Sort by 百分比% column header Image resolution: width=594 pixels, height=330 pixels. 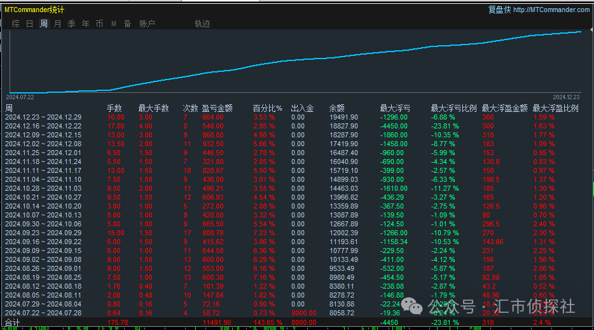(x=268, y=108)
